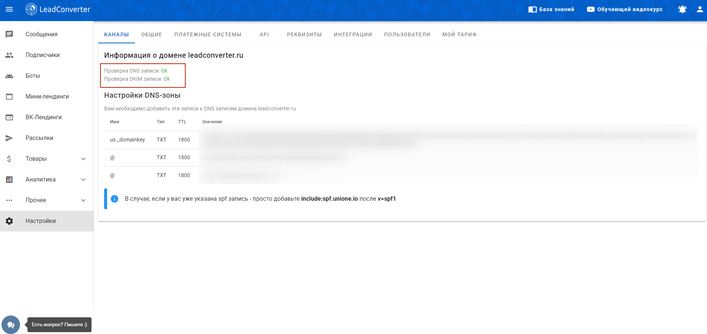Open notifications bell icon
Viewport: 707px width, 334px height.
point(682,9)
